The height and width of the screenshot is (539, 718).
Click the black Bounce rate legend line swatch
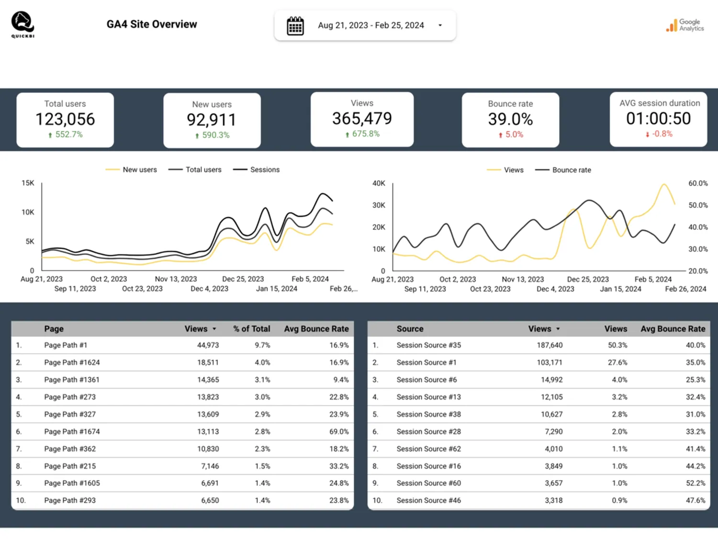click(x=542, y=170)
